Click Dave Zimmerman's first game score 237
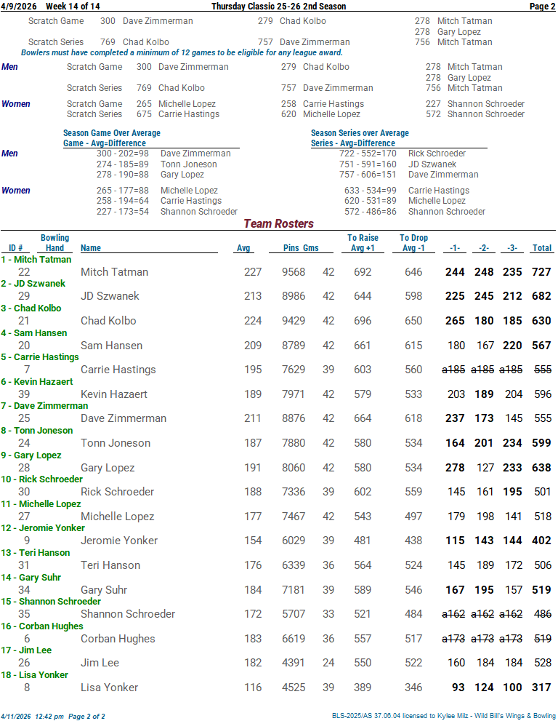 point(455,418)
